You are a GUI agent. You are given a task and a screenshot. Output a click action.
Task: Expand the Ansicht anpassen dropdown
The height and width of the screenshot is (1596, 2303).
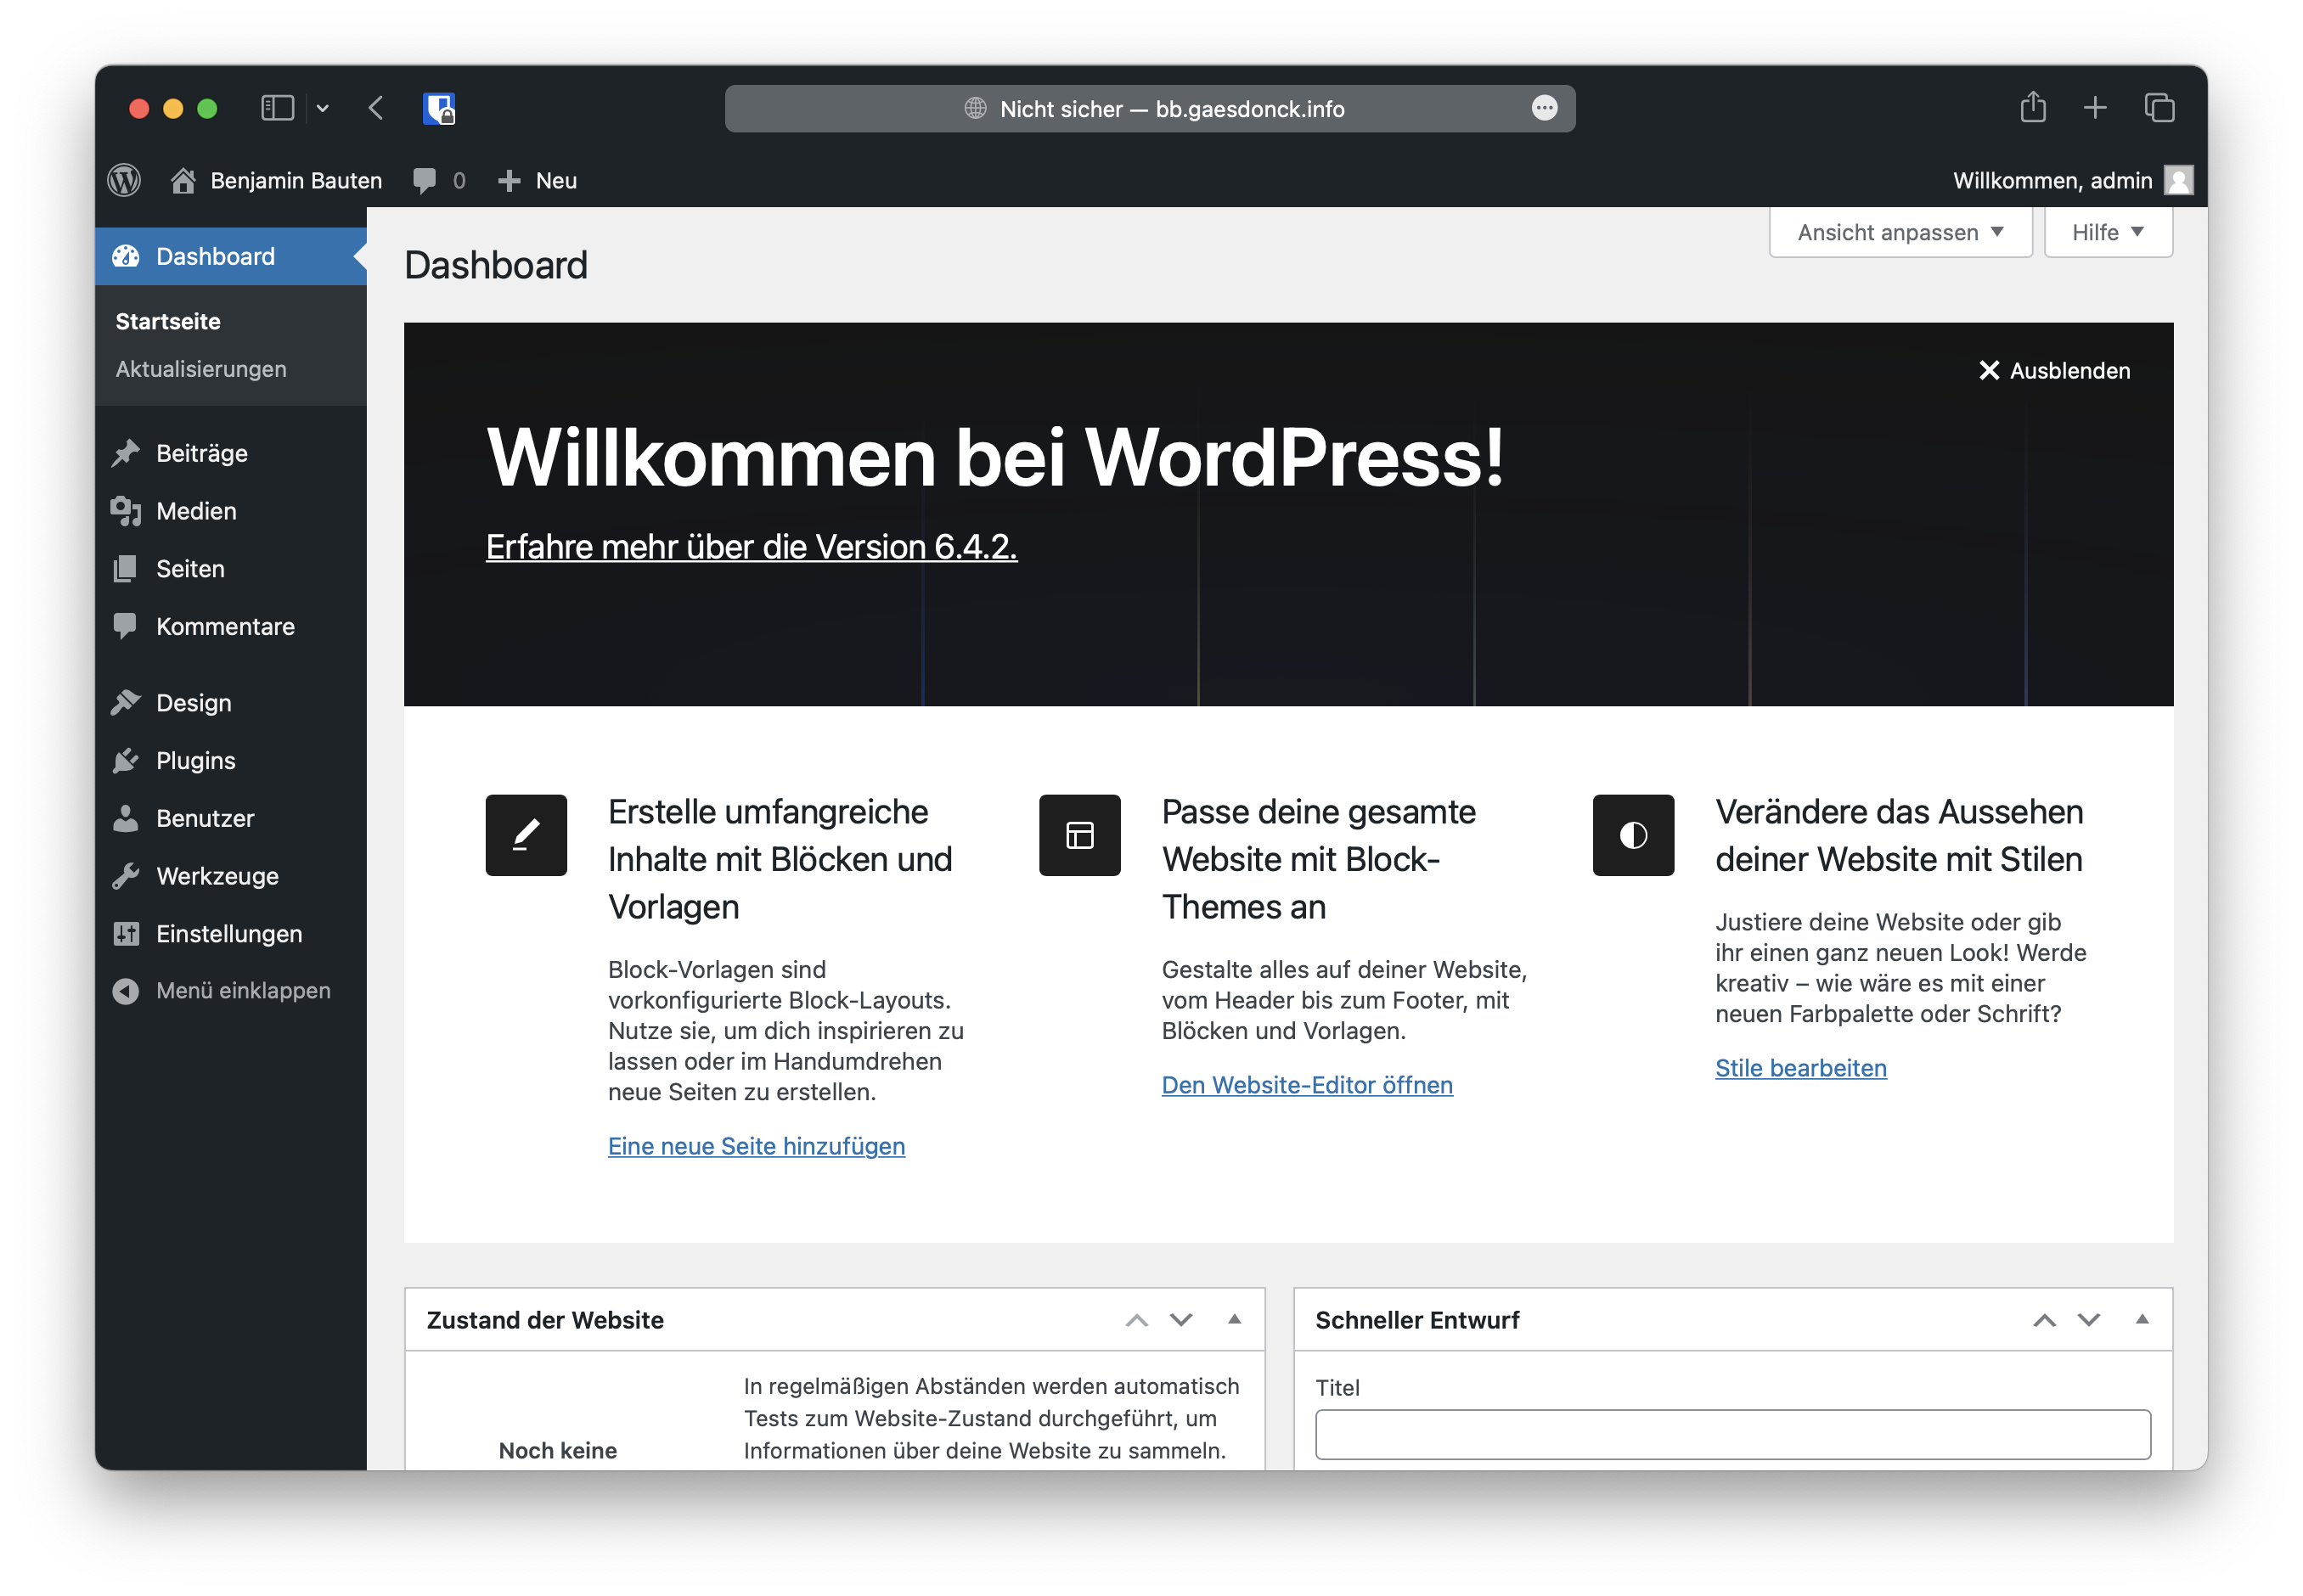(1900, 232)
